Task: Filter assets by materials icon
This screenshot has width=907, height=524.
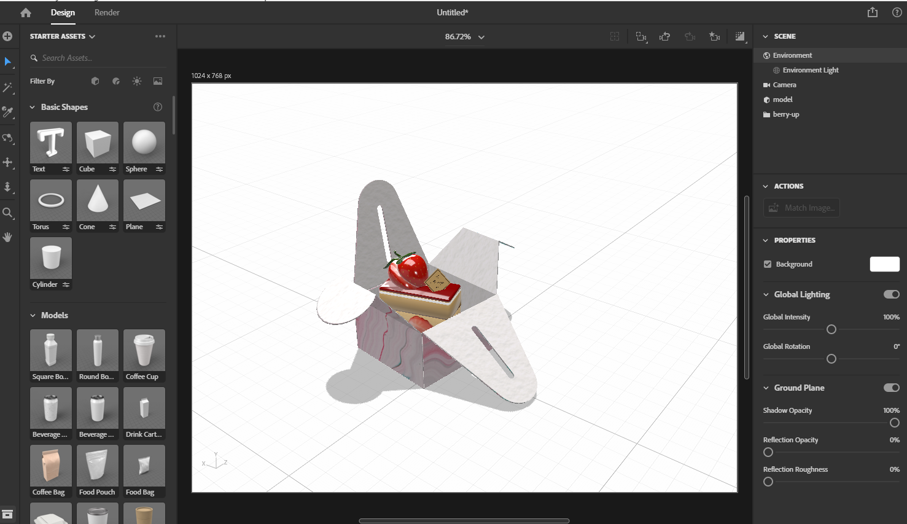Action: coord(116,81)
